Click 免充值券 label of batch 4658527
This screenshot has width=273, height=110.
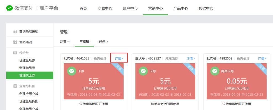pos(172,59)
